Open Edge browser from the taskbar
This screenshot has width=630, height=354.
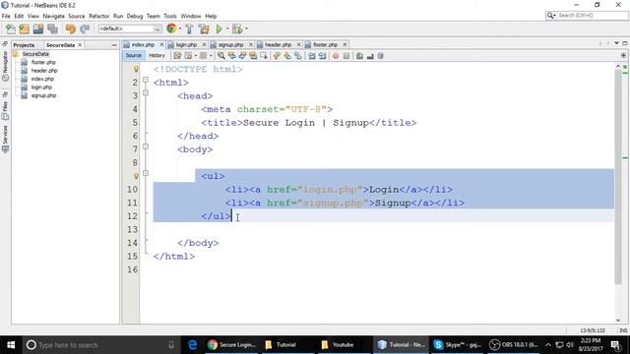pos(193,345)
